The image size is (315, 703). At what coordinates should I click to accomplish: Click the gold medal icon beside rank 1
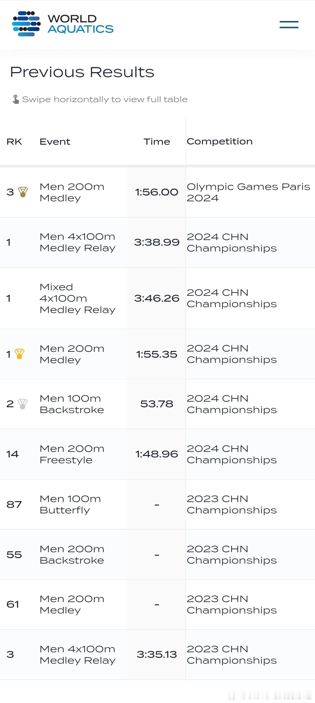(20, 354)
